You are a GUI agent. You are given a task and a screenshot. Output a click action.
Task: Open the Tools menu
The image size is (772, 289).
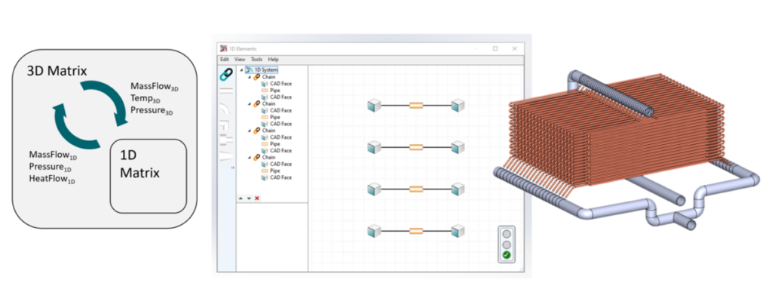pyautogui.click(x=256, y=59)
